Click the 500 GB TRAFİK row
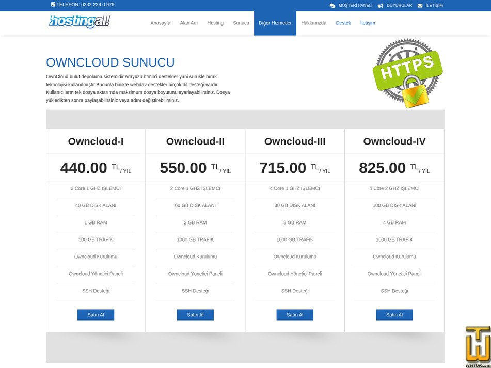The image size is (491, 368). (x=96, y=239)
